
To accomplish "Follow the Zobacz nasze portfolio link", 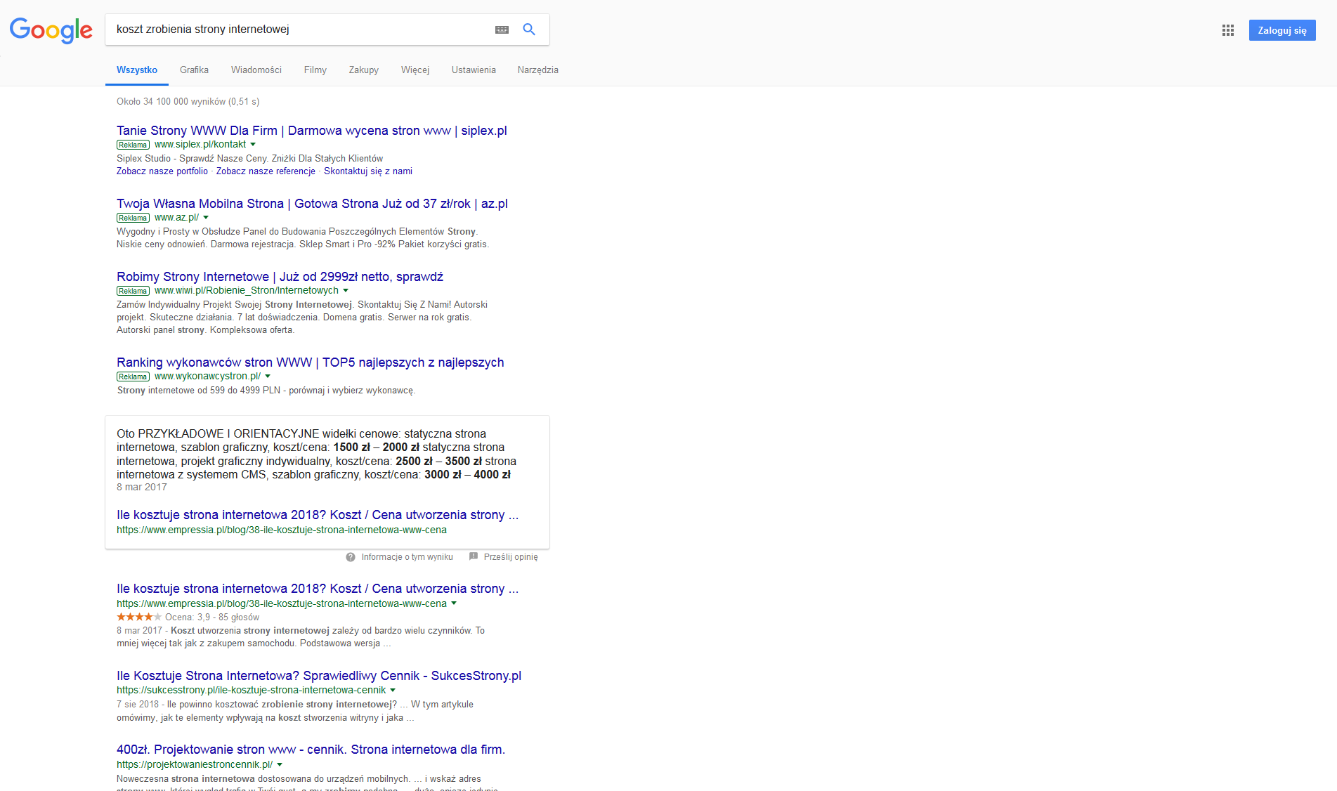I will [x=162, y=171].
